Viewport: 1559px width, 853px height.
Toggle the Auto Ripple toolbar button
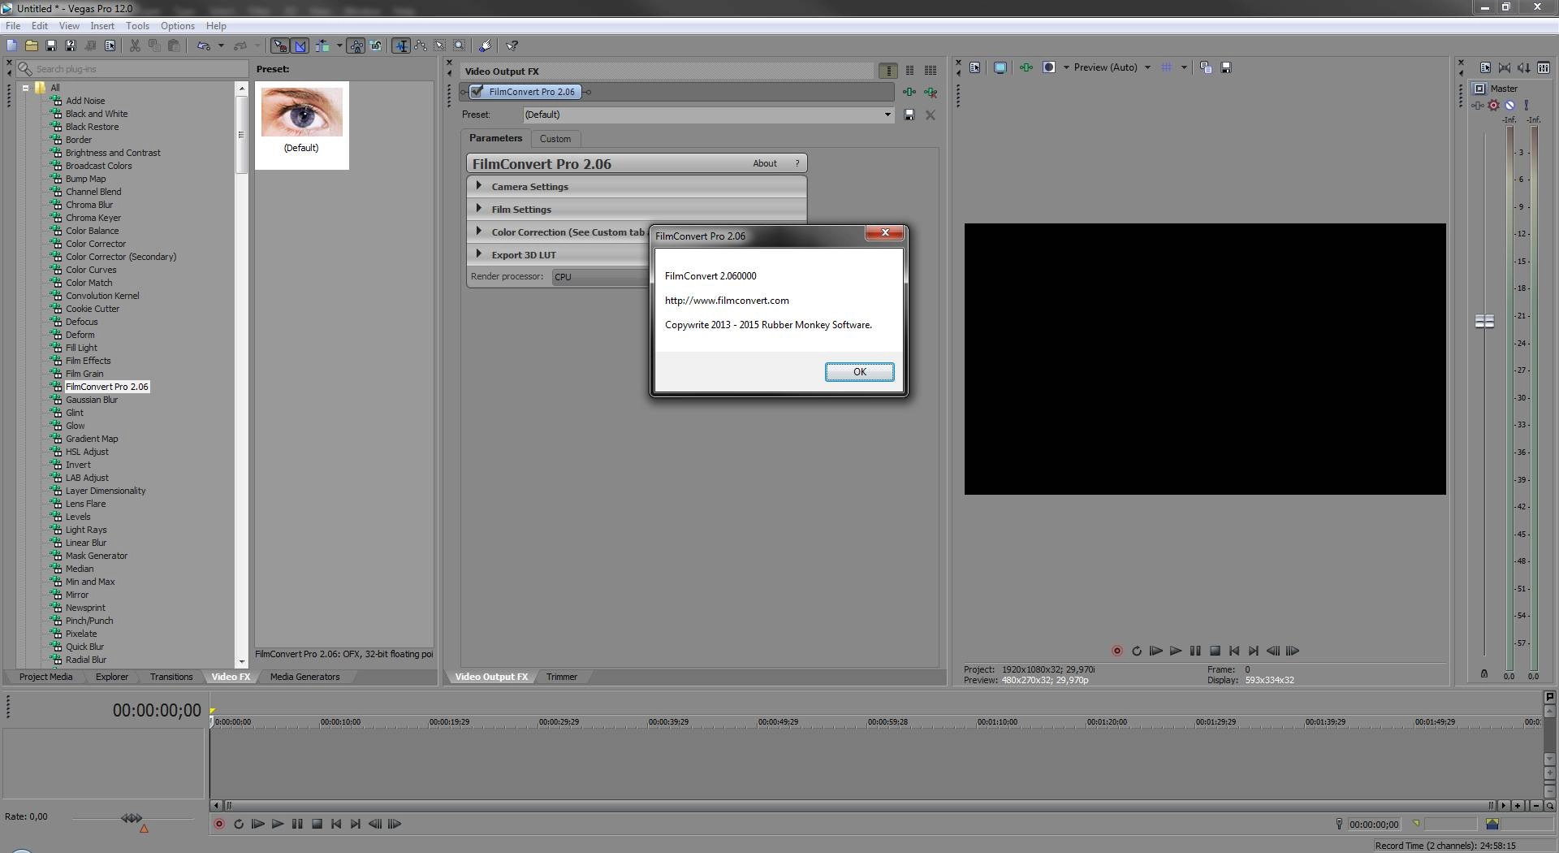[x=322, y=46]
